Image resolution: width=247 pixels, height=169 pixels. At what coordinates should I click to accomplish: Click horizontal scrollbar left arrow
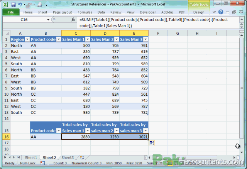coord(149,157)
